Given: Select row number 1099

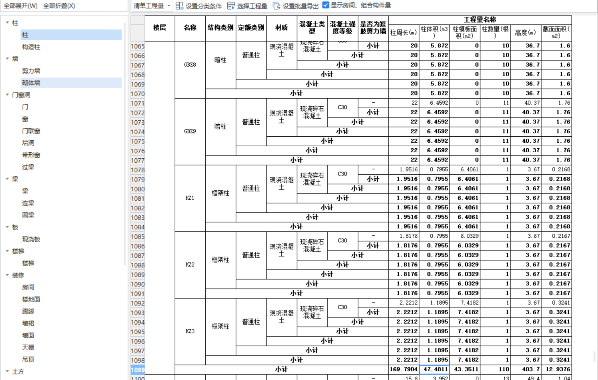Looking at the screenshot, I should tap(137, 370).
